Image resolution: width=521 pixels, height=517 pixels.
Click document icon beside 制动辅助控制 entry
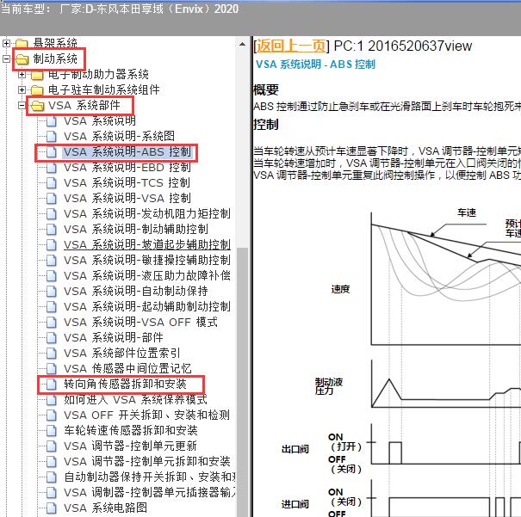point(51,230)
